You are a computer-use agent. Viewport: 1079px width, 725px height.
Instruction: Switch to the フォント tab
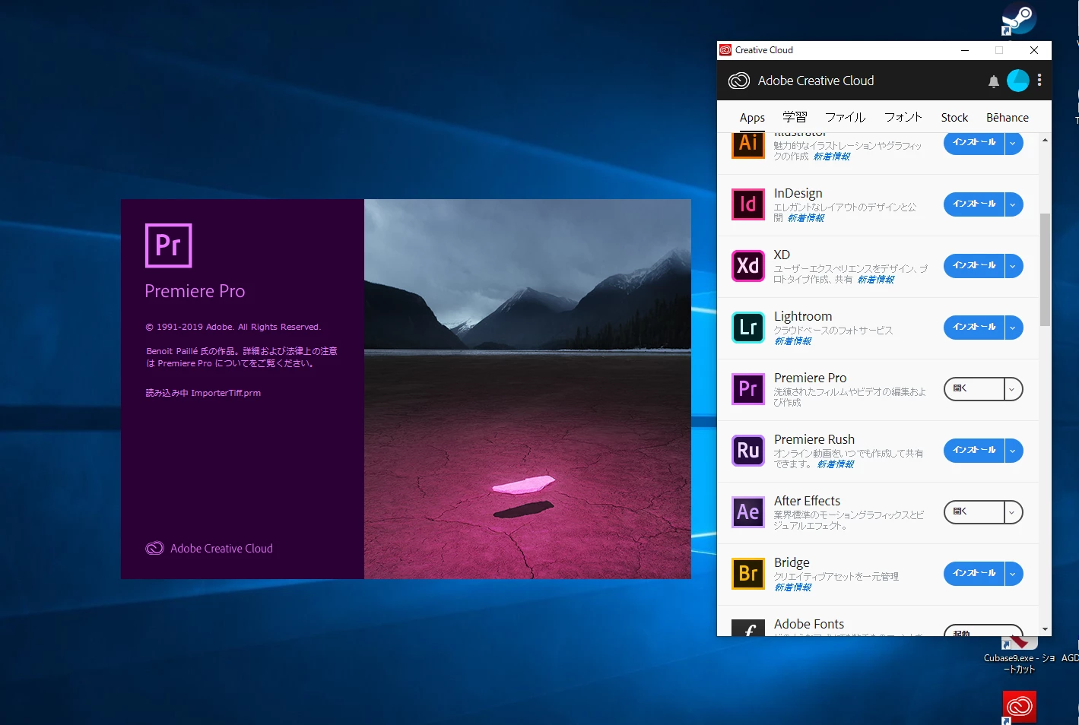pyautogui.click(x=903, y=117)
